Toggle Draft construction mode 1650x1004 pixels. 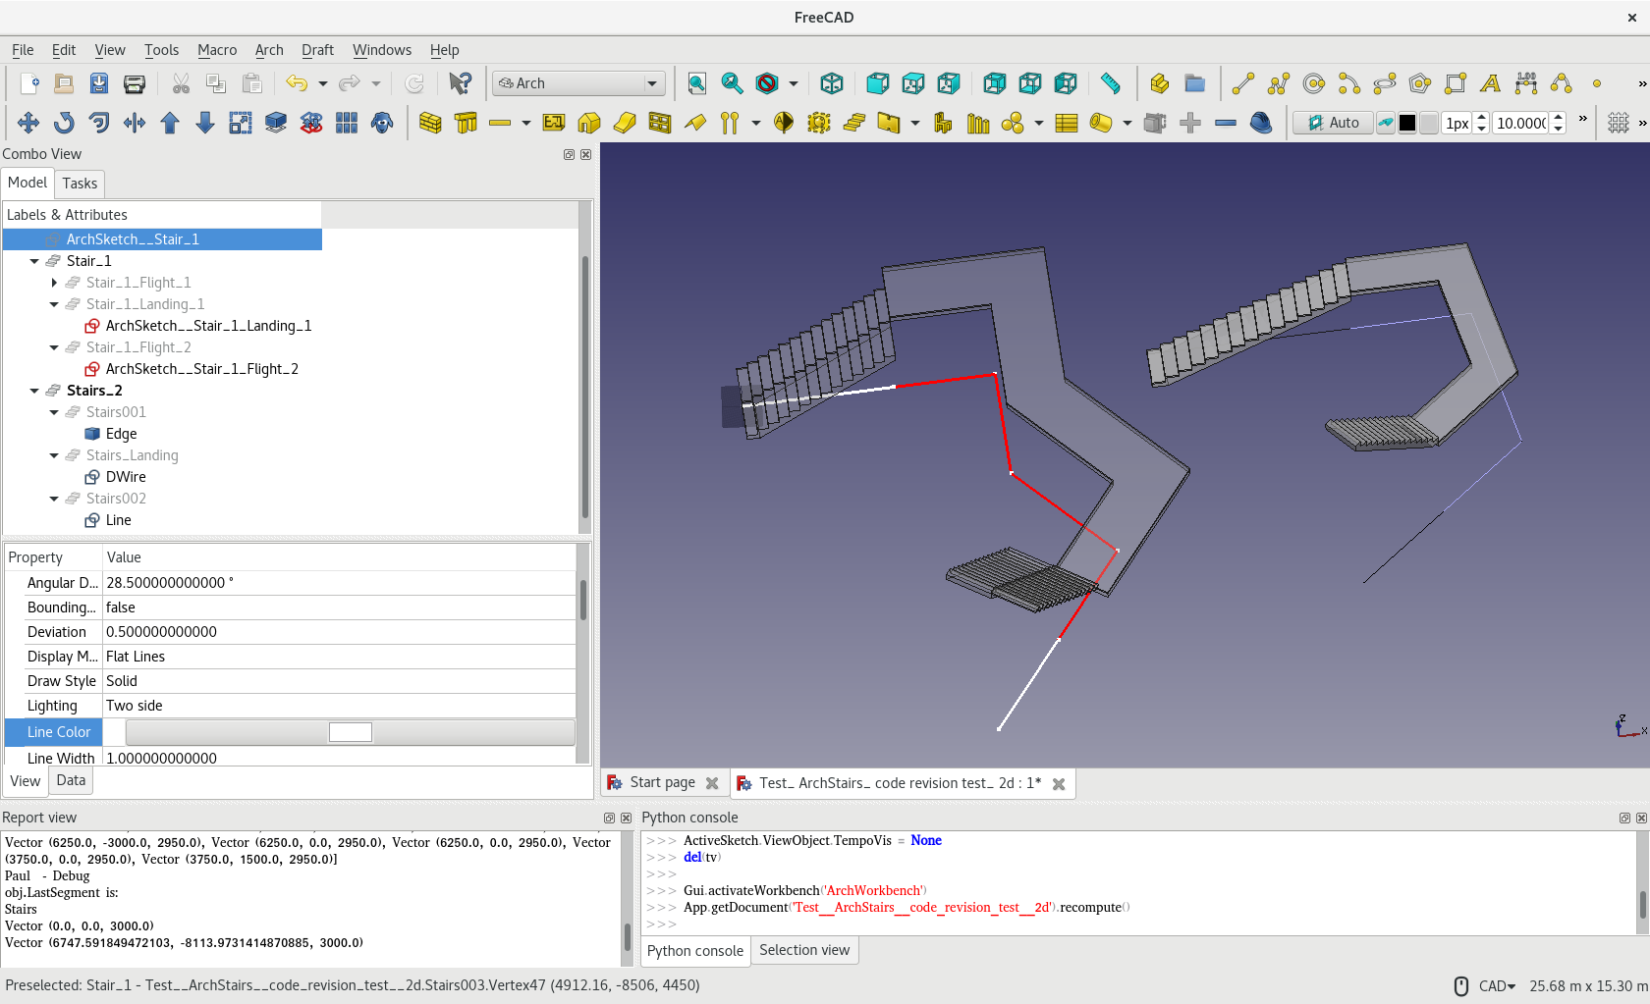(x=1385, y=123)
